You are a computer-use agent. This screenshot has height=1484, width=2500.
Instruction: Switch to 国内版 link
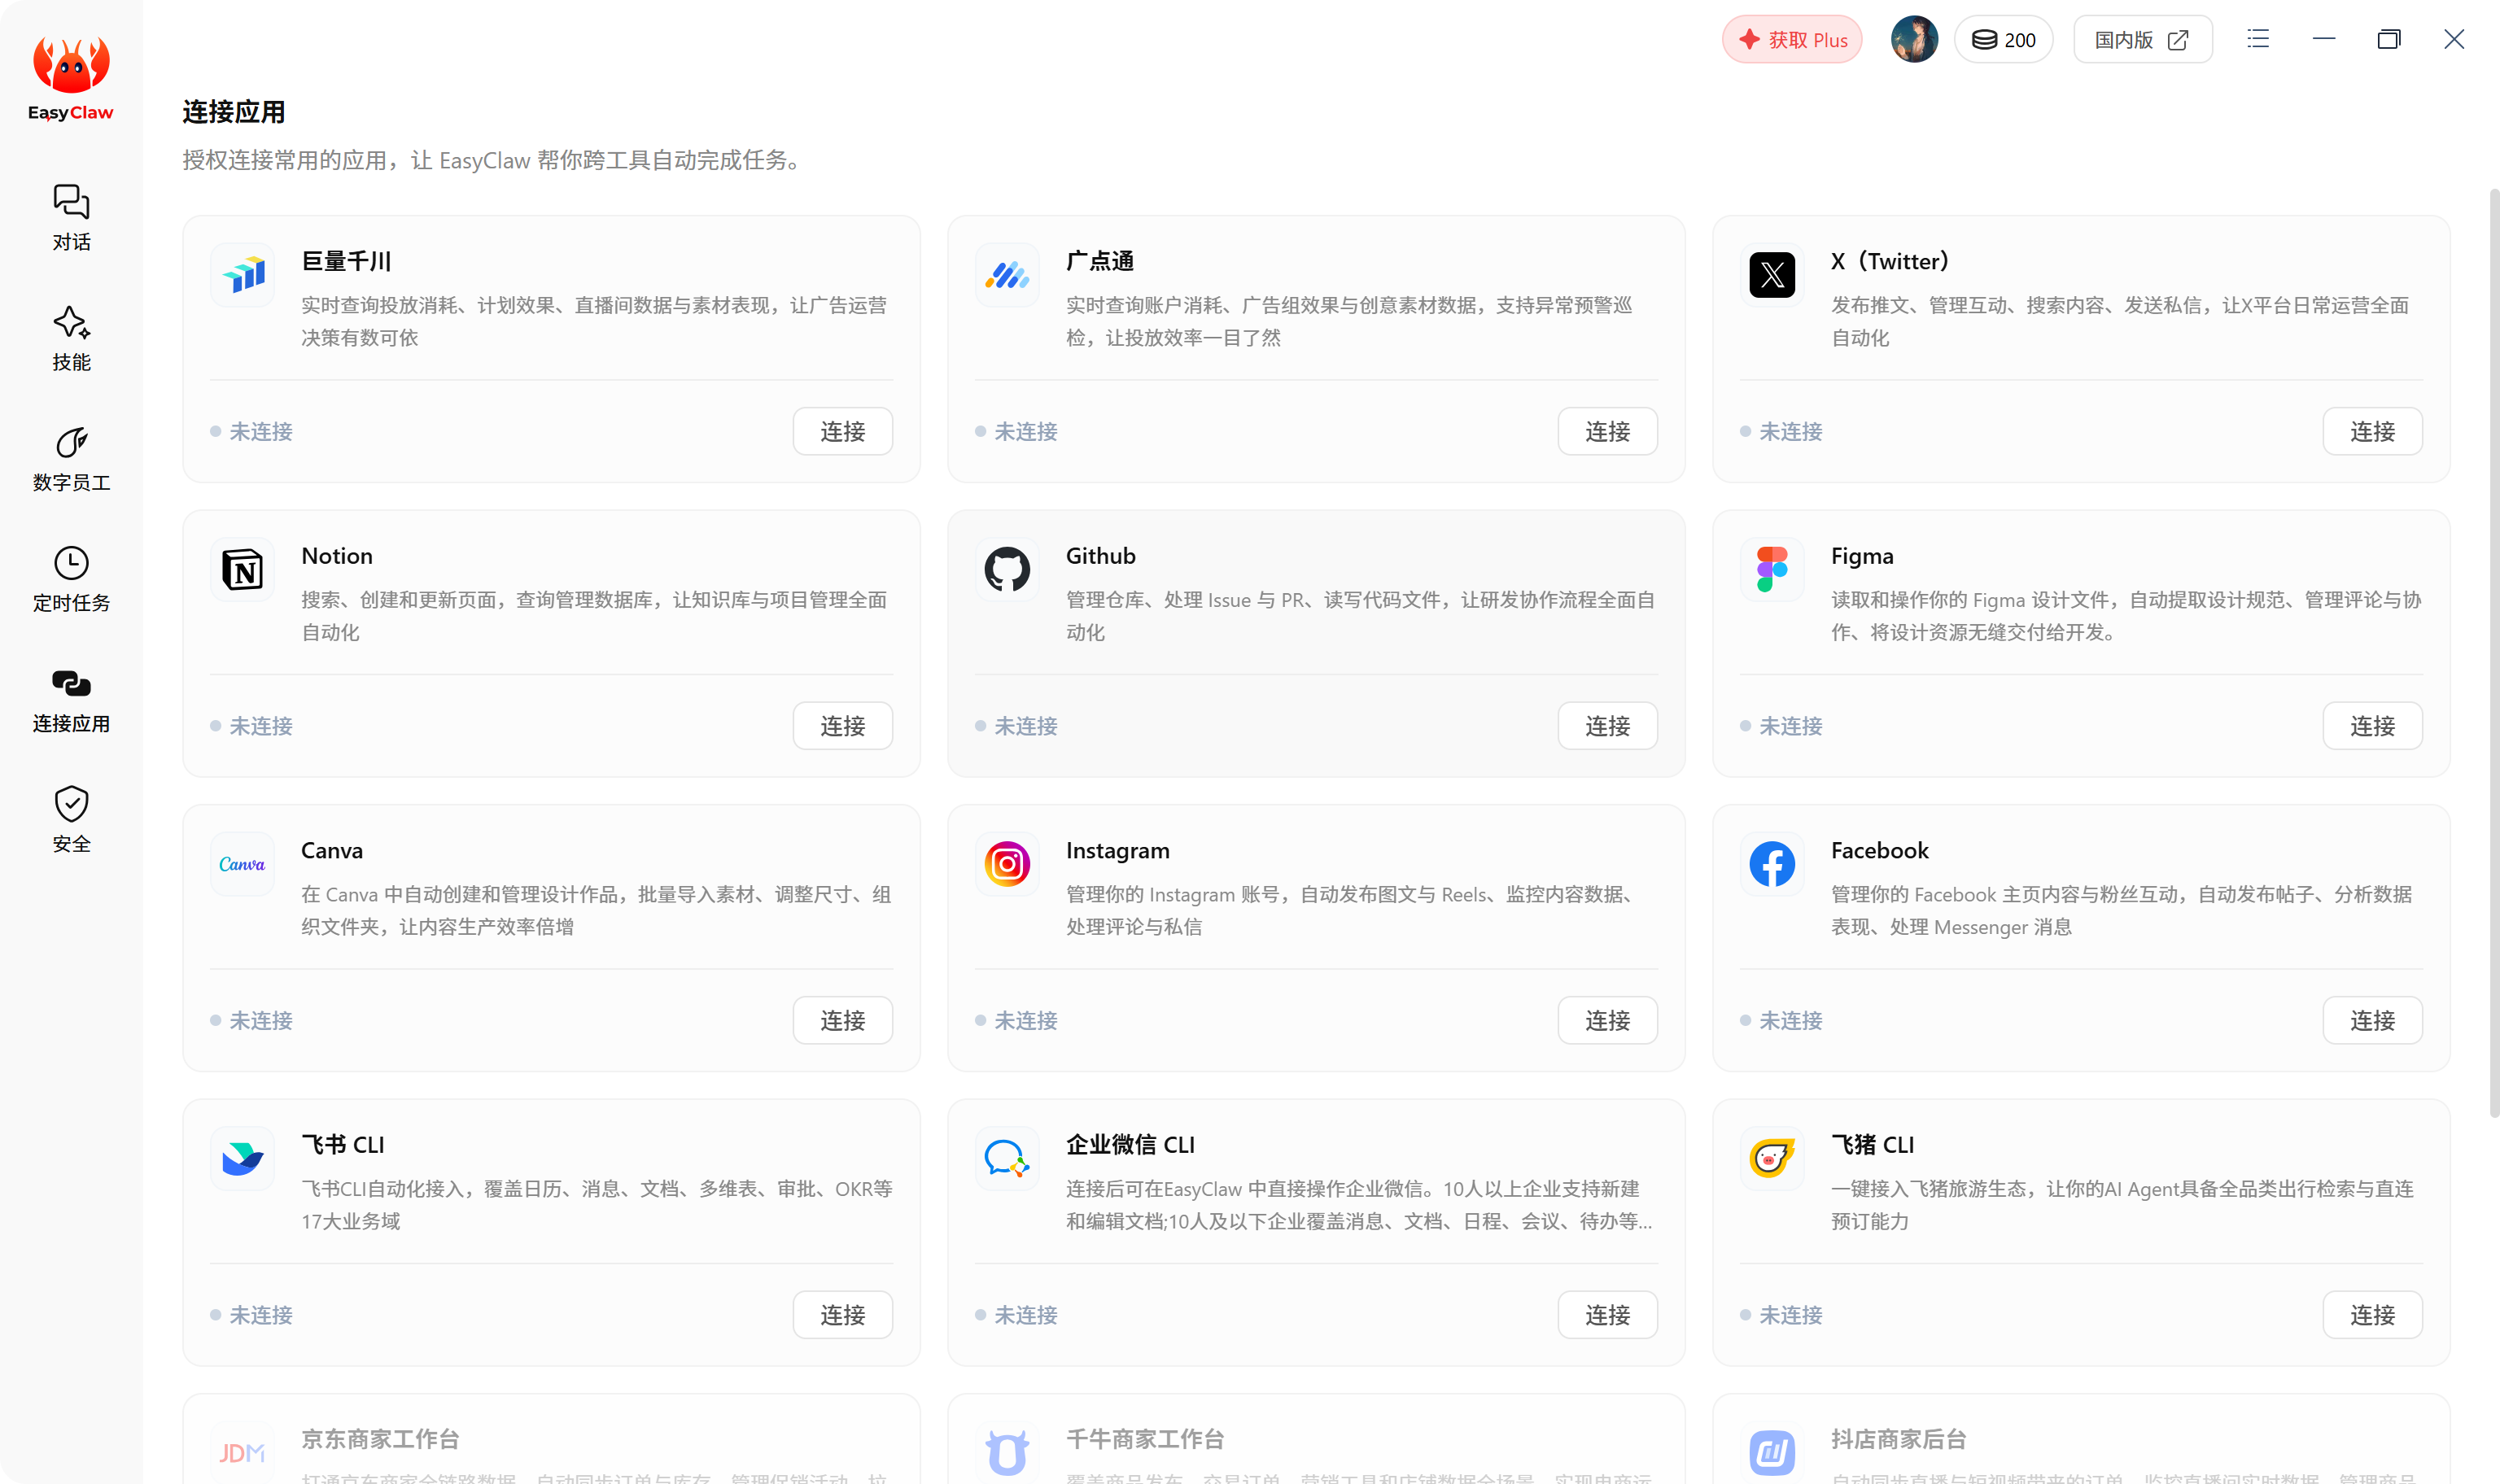point(2142,40)
